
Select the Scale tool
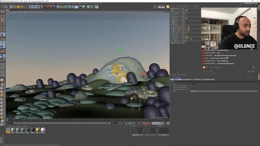coord(18,6)
